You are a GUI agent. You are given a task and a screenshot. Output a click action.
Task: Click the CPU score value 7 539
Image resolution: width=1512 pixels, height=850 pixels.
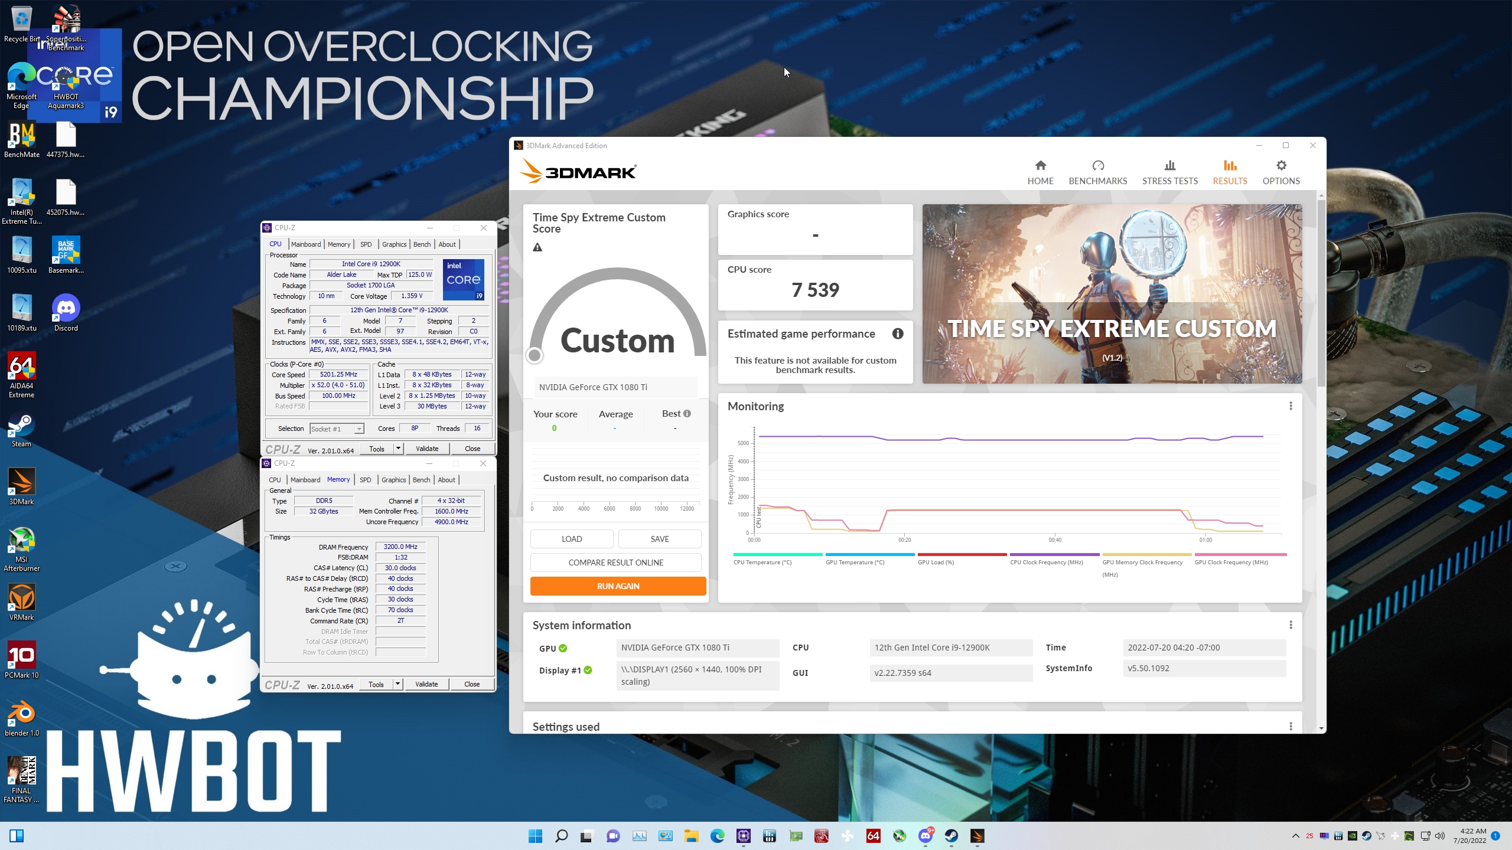pos(815,290)
